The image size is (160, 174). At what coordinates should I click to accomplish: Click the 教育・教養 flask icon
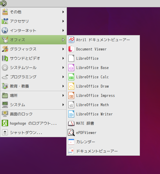5,86
